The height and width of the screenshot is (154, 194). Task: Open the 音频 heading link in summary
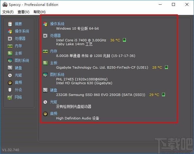(x=53, y=114)
